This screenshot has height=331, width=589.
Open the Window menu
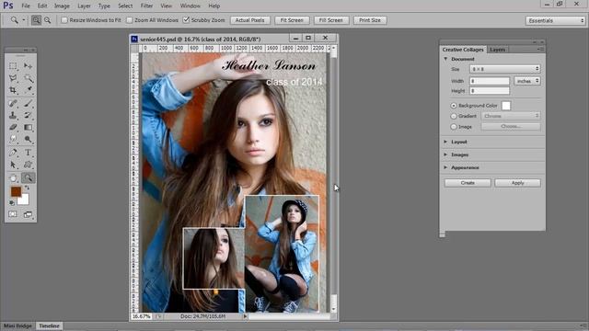191,6
